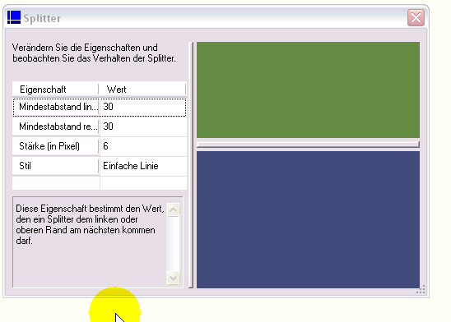Click the green upper panel
451x322 pixels.
[x=308, y=90]
